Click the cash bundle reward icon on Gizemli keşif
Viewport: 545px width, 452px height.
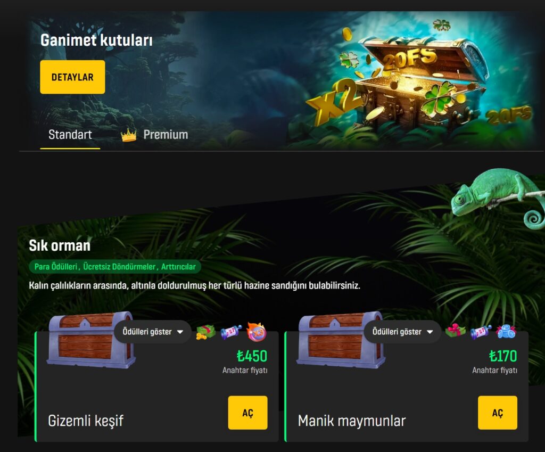click(x=206, y=332)
